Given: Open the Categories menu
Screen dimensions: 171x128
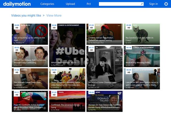Looking at the screenshot, I should click(x=47, y=4).
